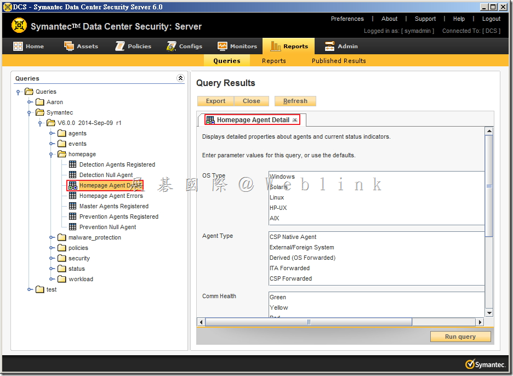Open the Home icon in navigation bar
This screenshot has height=376, width=513.
click(x=18, y=46)
